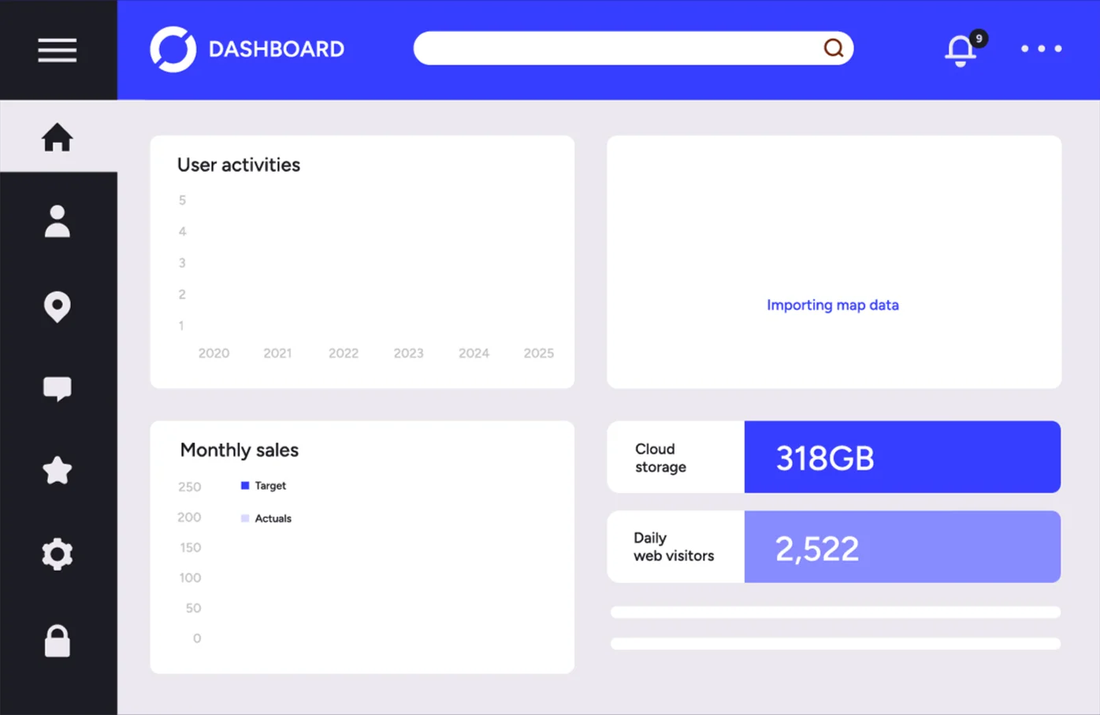This screenshot has height=715, width=1100.
Task: Click the magnifying glass search icon
Action: [x=833, y=49]
